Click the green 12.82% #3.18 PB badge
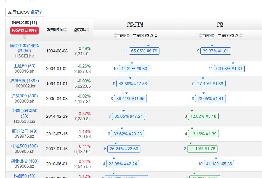The width and height of the screenshot is (262, 178). 203,116
